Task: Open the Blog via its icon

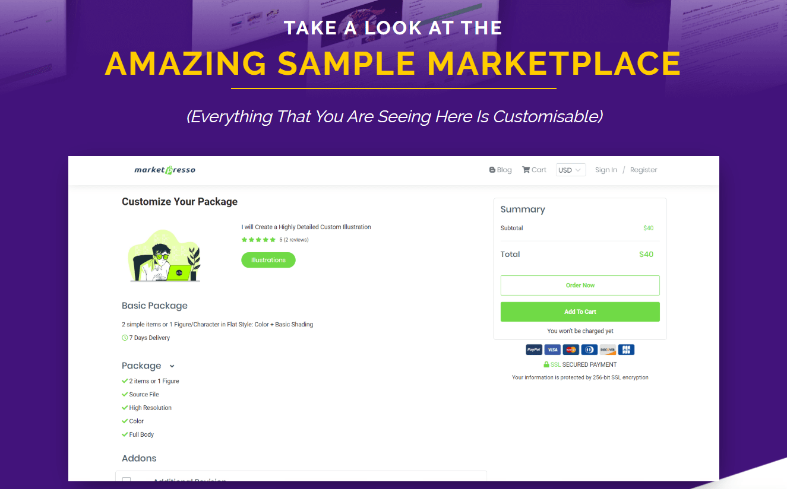Action: 491,169
